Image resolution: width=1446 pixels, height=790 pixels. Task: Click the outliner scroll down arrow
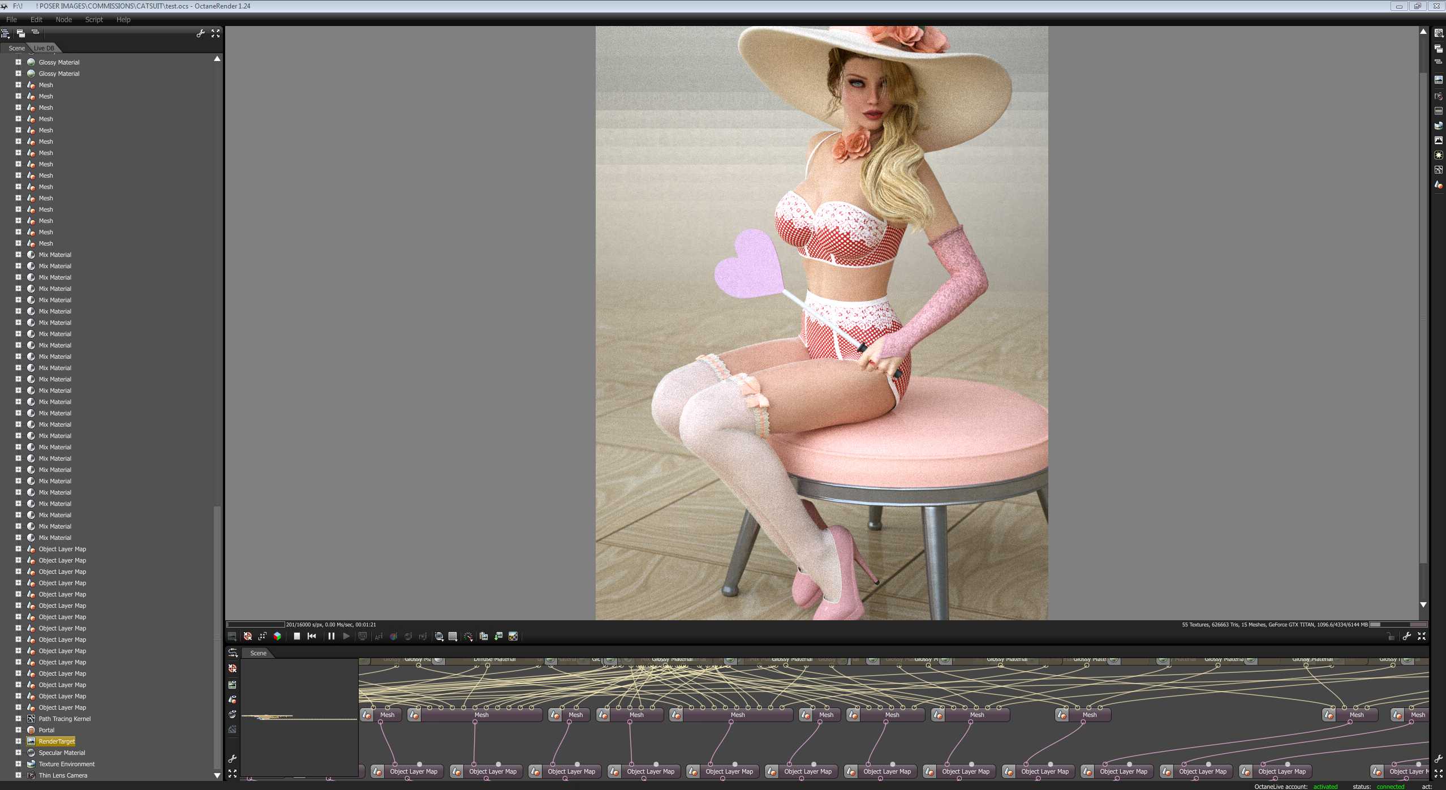[217, 775]
